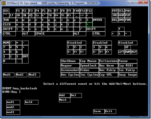Image resolution: width=151 pixels, height=119 pixels.
Task: Select the INS key box
Action: pyautogui.click(x=115, y=15)
